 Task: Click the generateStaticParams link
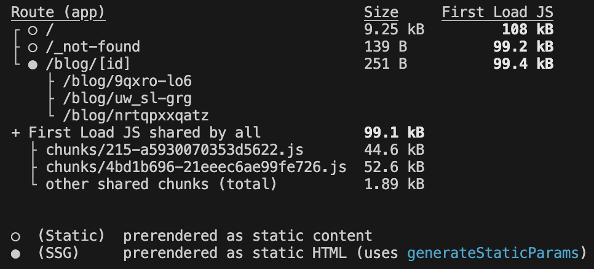click(x=493, y=253)
